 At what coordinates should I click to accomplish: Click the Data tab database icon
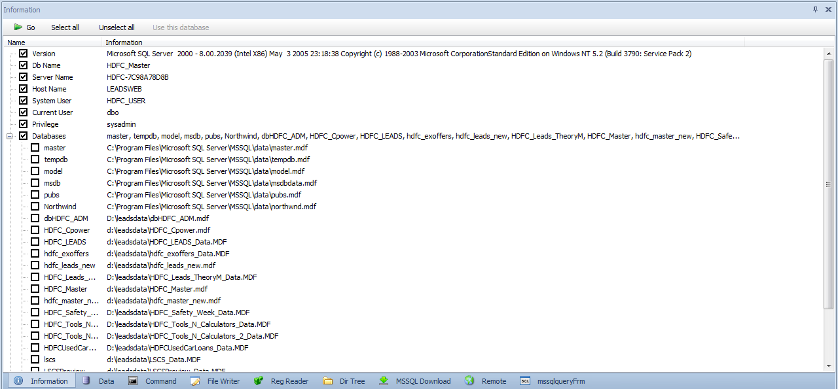86,381
